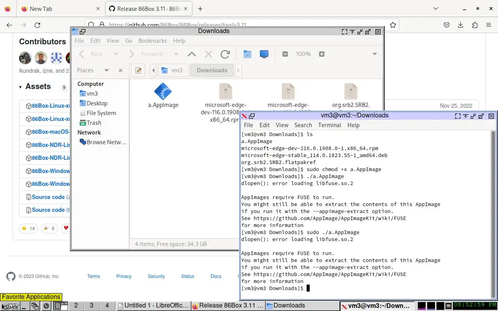The image size is (498, 311).
Task: Reload the Downloads folder view
Action: pyautogui.click(x=225, y=54)
